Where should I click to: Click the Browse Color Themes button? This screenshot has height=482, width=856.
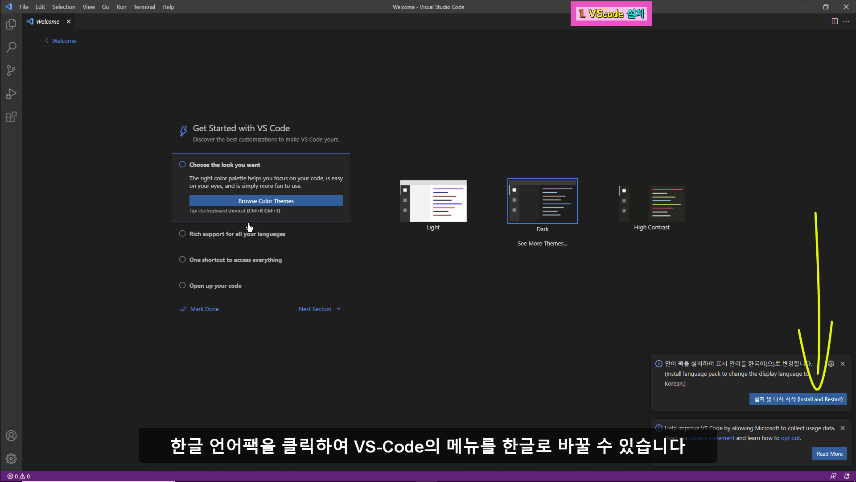266,201
